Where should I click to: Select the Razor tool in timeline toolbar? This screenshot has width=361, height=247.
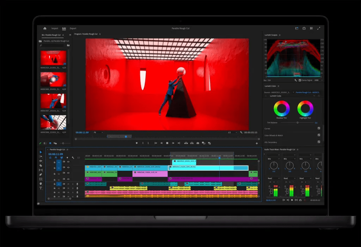point(41,165)
